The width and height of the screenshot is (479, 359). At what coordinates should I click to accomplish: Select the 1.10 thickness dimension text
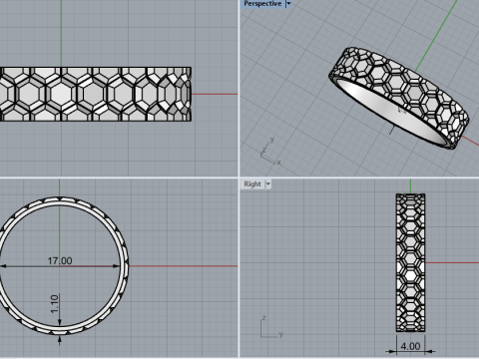(55, 304)
